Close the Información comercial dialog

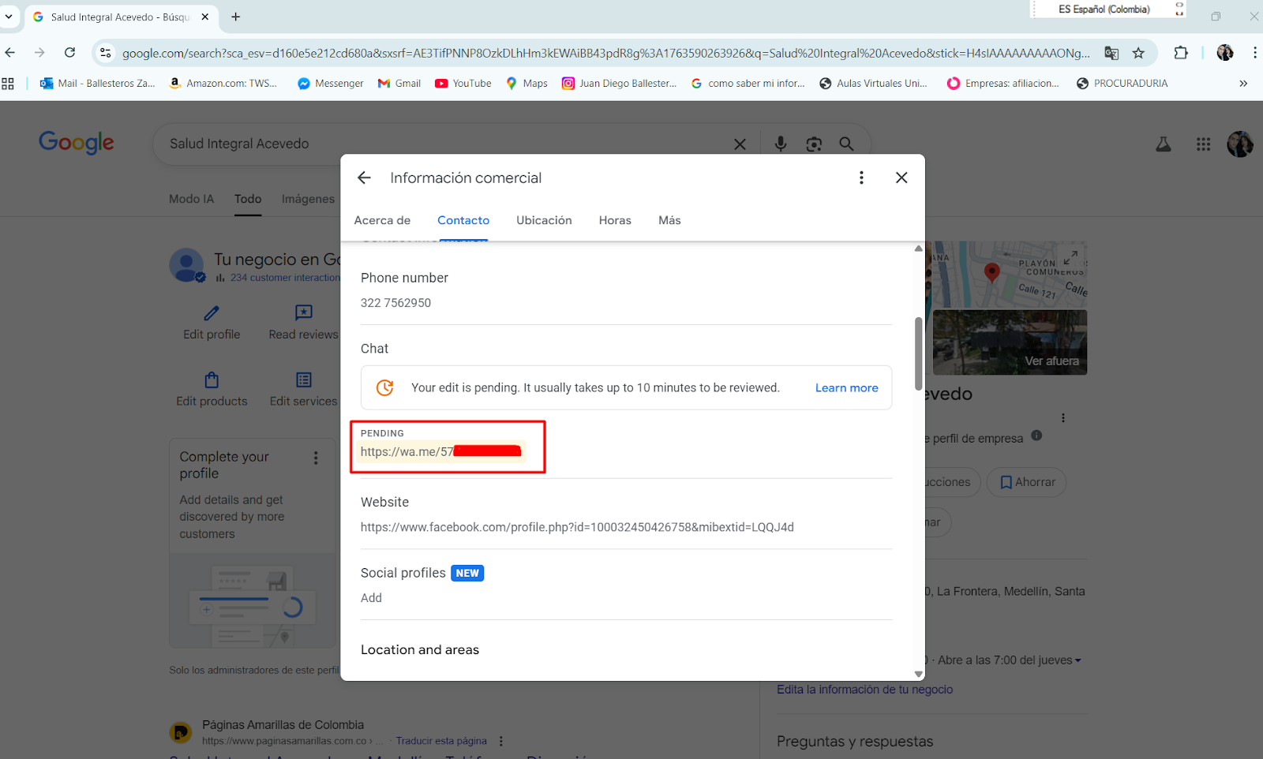tap(901, 178)
